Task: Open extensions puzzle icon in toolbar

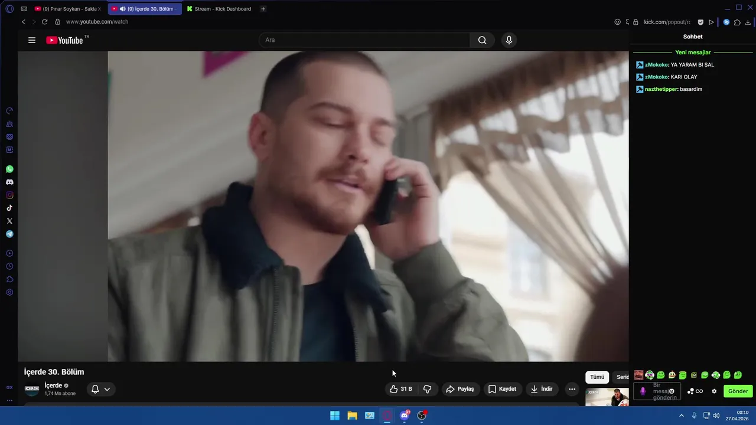Action: (x=737, y=22)
